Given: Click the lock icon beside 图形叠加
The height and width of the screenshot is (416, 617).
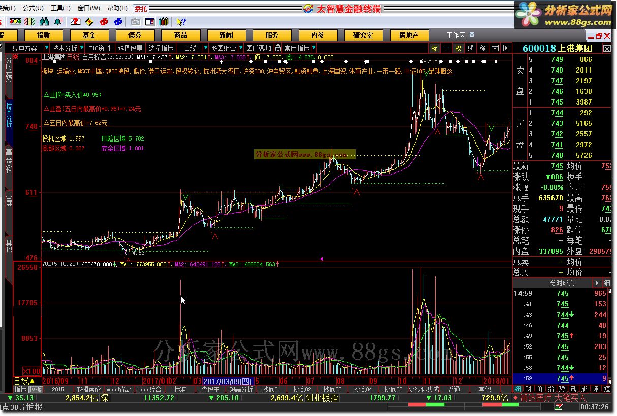Looking at the screenshot, I should point(277,48).
